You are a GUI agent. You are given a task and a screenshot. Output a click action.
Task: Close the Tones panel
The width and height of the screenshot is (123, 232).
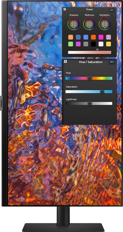64,9
